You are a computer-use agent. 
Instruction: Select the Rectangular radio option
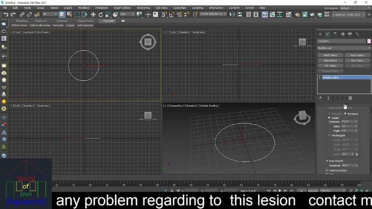329,135
